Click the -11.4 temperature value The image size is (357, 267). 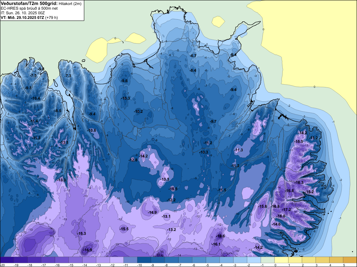tap(34, 121)
